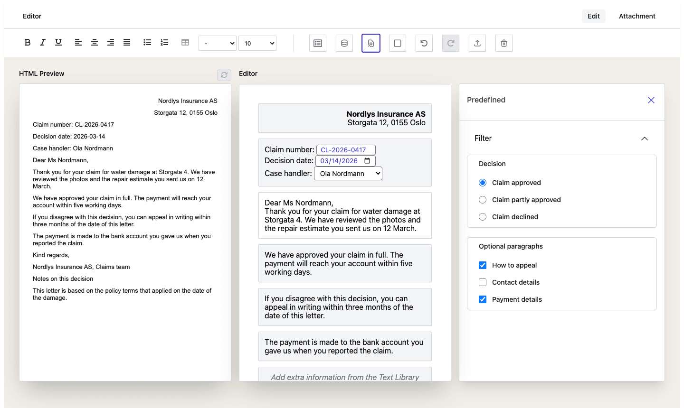Close the Predefined panel
684x408 pixels.
coord(651,100)
